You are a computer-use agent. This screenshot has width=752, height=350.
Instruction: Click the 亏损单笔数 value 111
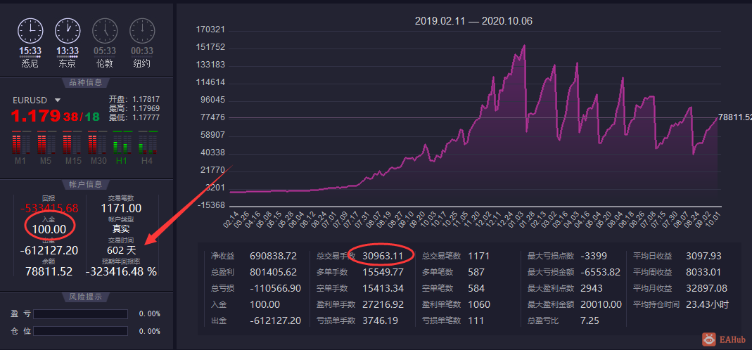click(476, 320)
